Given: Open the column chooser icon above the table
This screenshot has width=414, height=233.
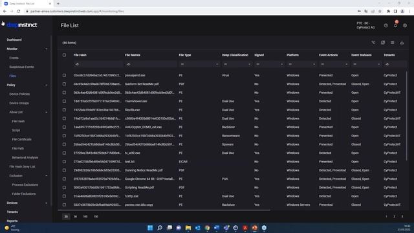Looking at the screenshot, I should tap(393, 43).
